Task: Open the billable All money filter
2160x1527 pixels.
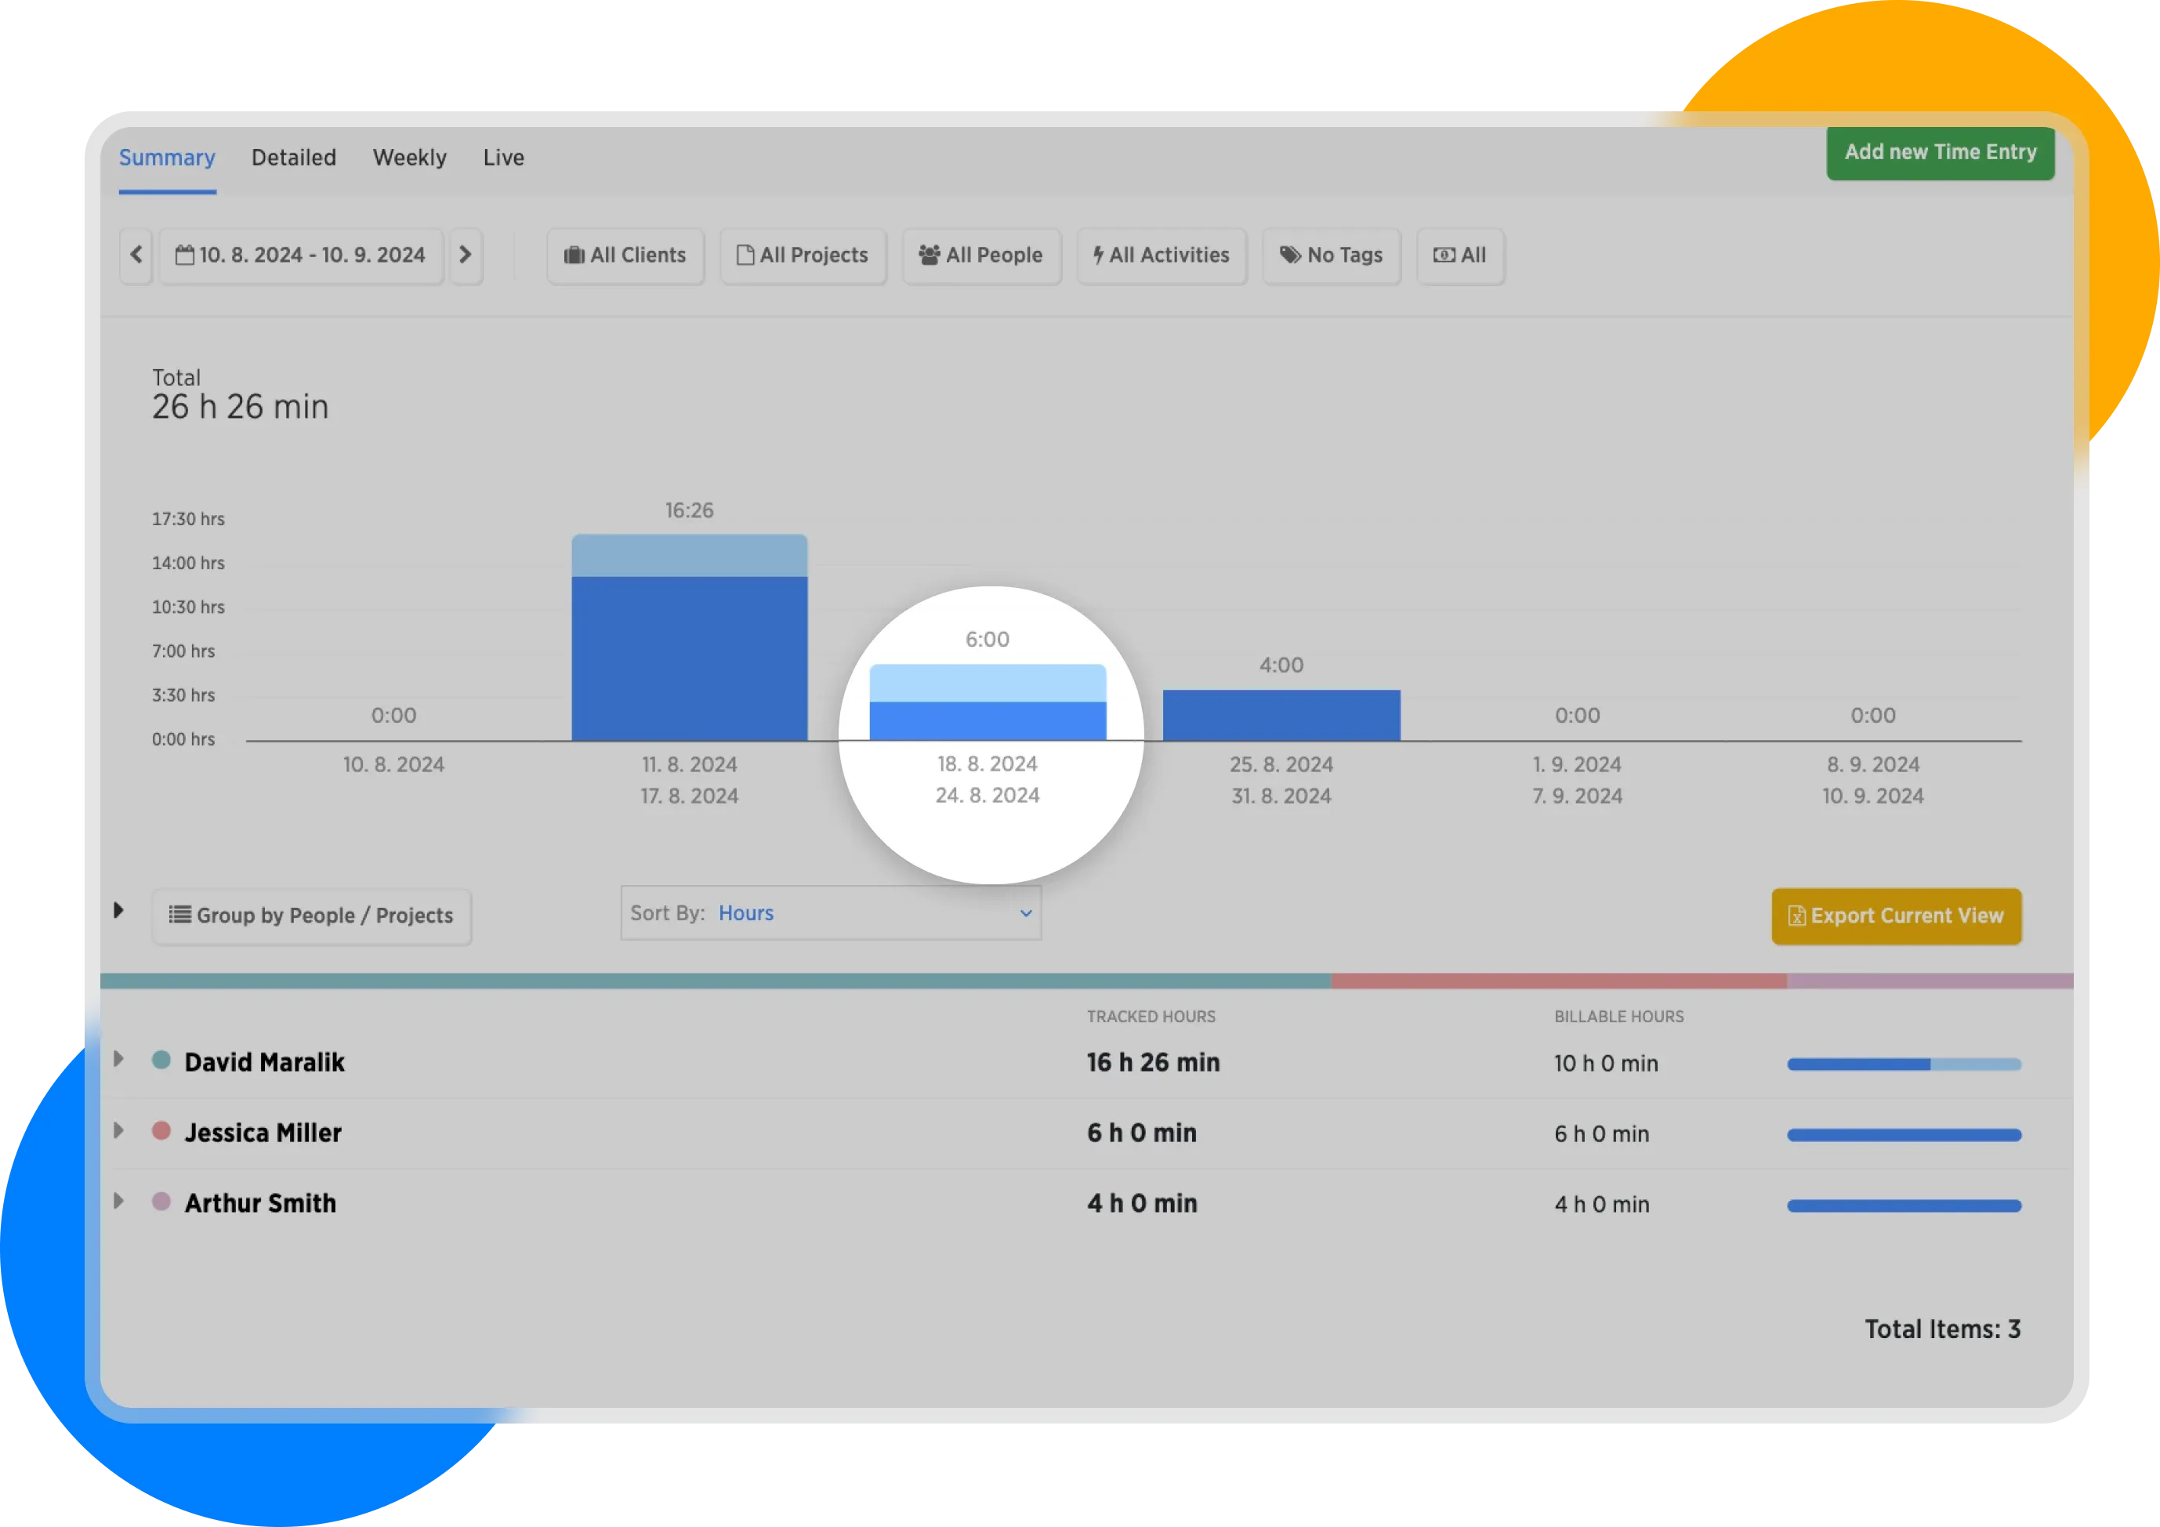Action: point(1459,255)
